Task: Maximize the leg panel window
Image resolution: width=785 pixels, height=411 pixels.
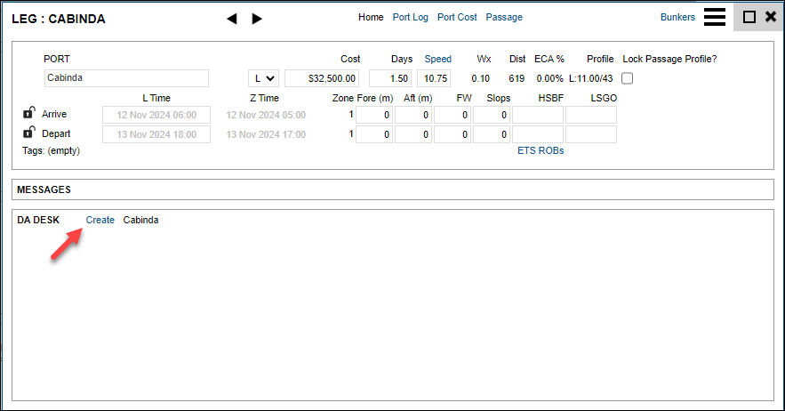Action: (749, 17)
